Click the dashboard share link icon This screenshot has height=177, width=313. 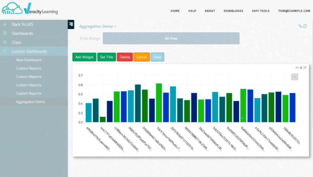300,26
